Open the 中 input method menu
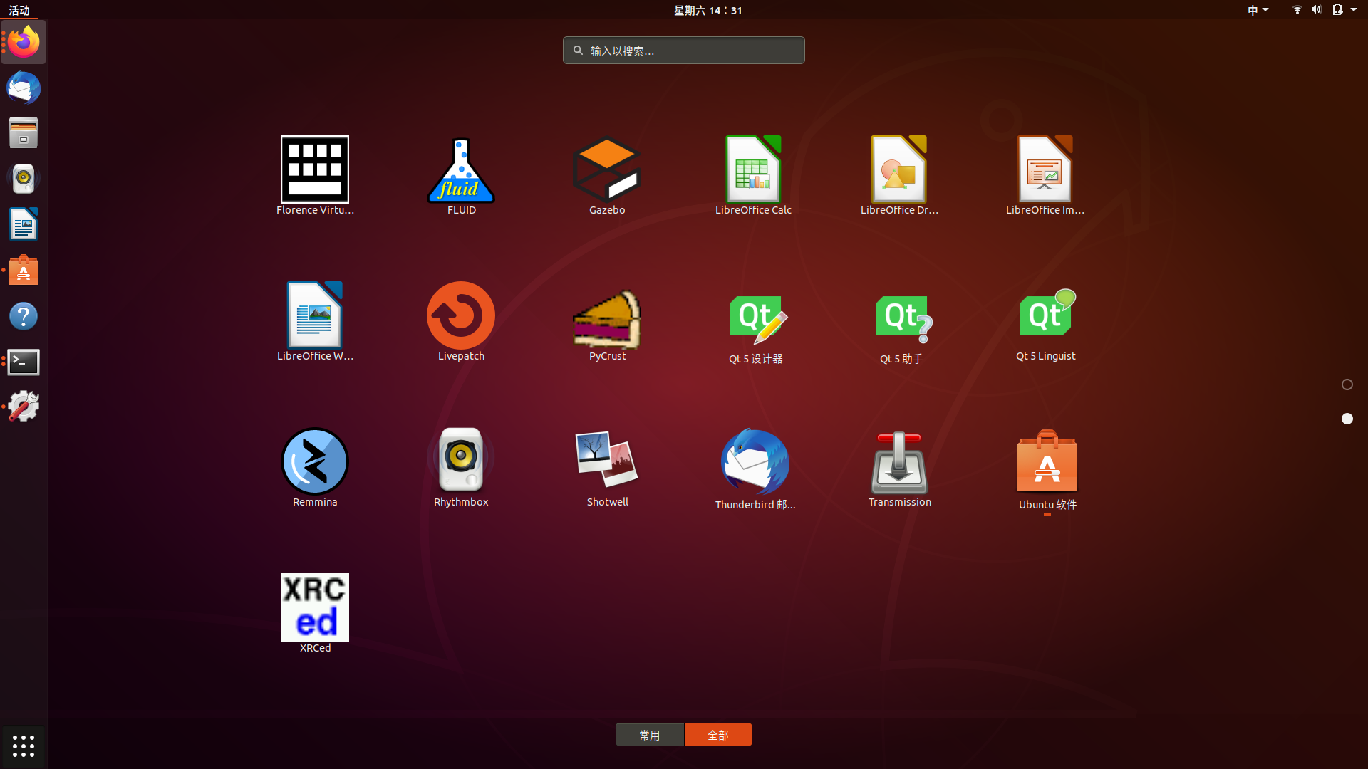The image size is (1368, 769). coord(1256,10)
